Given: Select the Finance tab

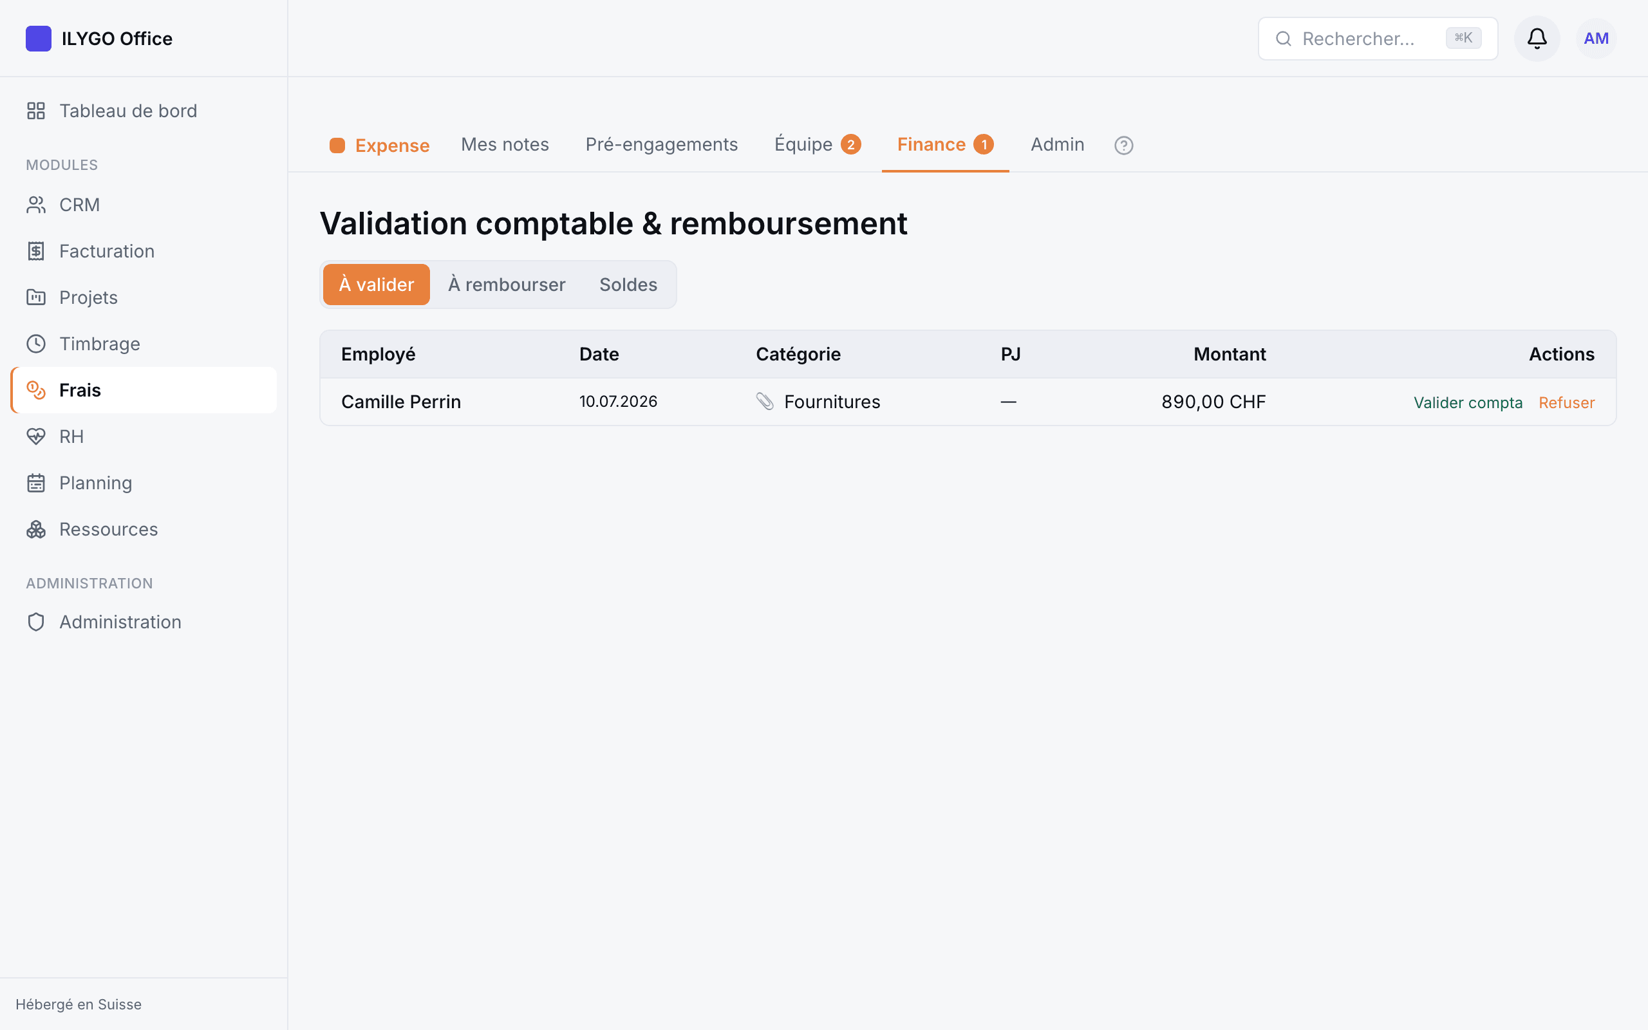Looking at the screenshot, I should pyautogui.click(x=944, y=144).
